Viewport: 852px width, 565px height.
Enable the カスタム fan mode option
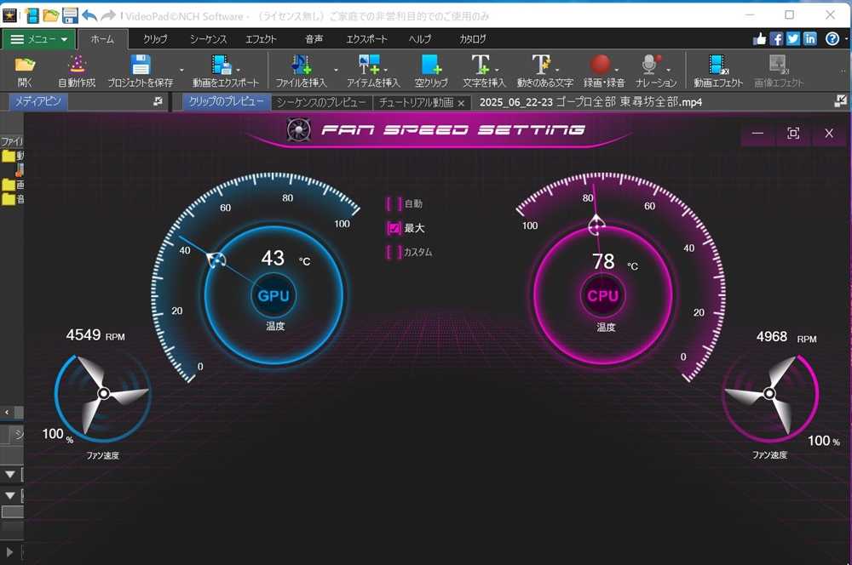(394, 253)
